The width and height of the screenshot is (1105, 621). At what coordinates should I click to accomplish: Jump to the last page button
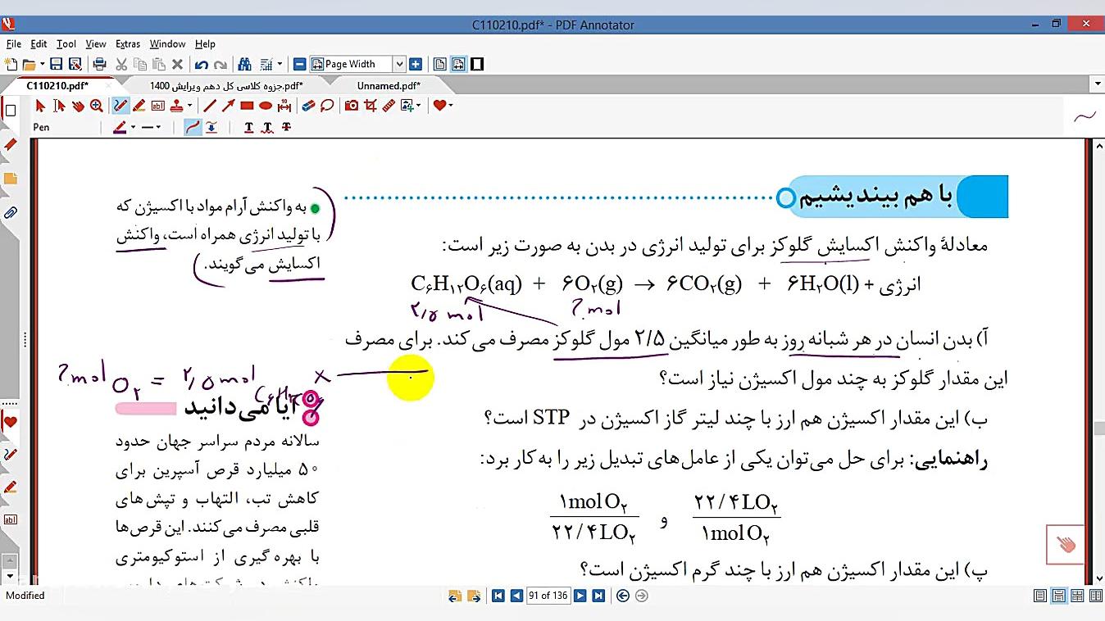[598, 596]
